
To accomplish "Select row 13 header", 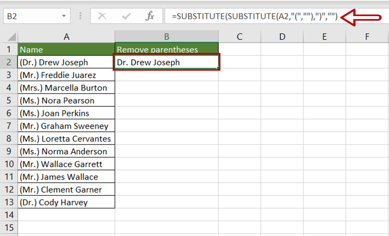I will [x=9, y=202].
